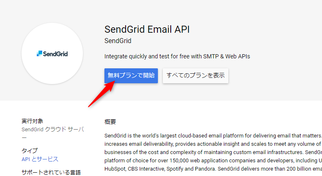
Task: Click overview line starting 'businesses of the cost'
Action: coord(213,152)
